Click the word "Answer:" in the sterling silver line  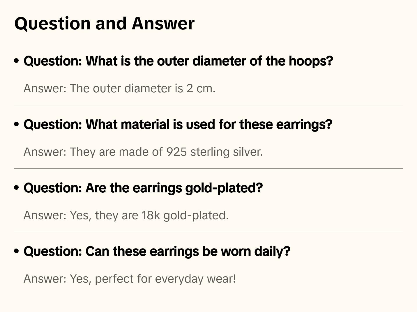click(45, 152)
